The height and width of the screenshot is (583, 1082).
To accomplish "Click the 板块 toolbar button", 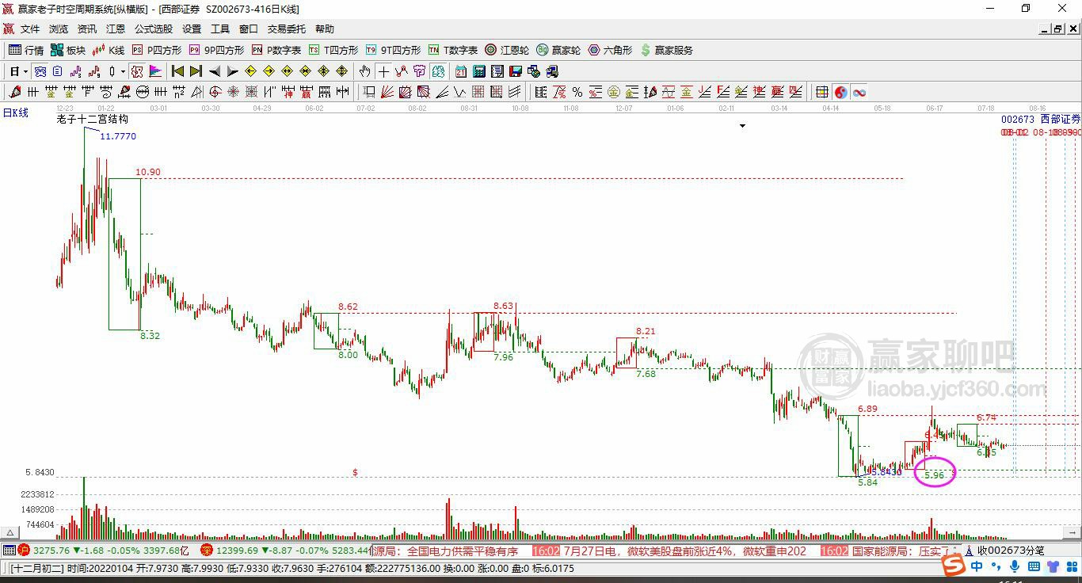I will (67, 50).
